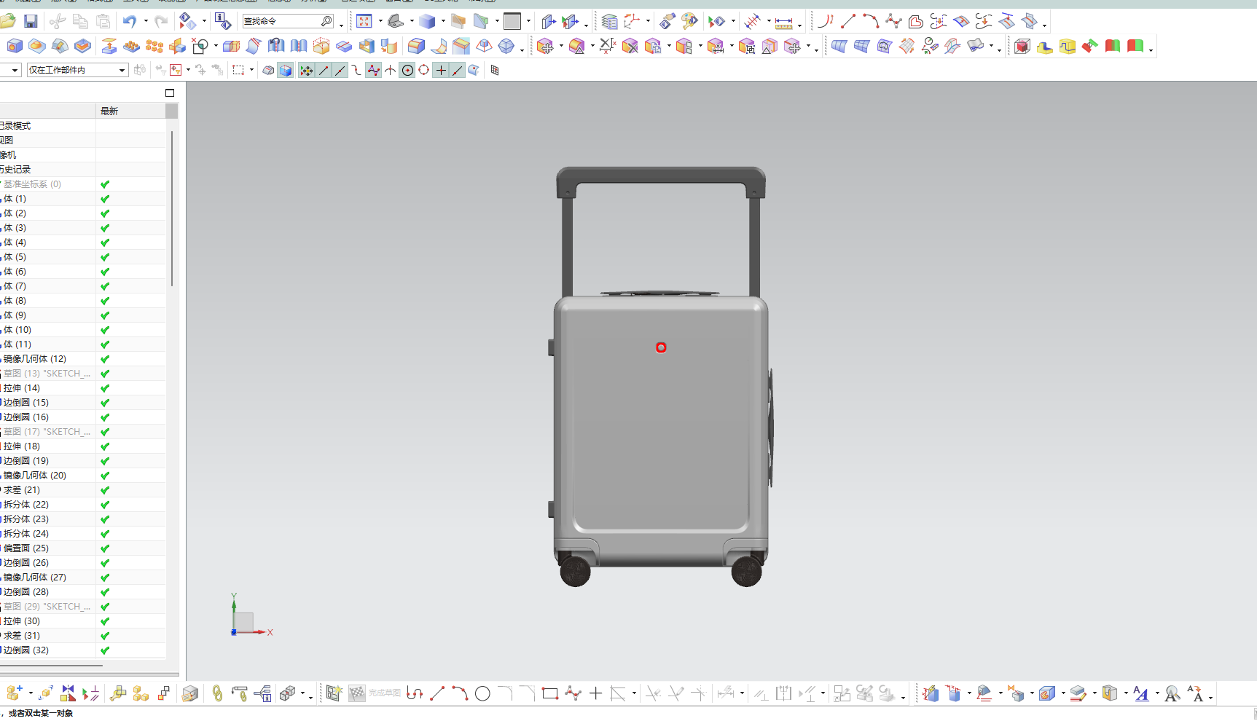This screenshot has height=721, width=1257.
Task: Expand the Move Face icon dropdown arrow
Action: point(561,47)
